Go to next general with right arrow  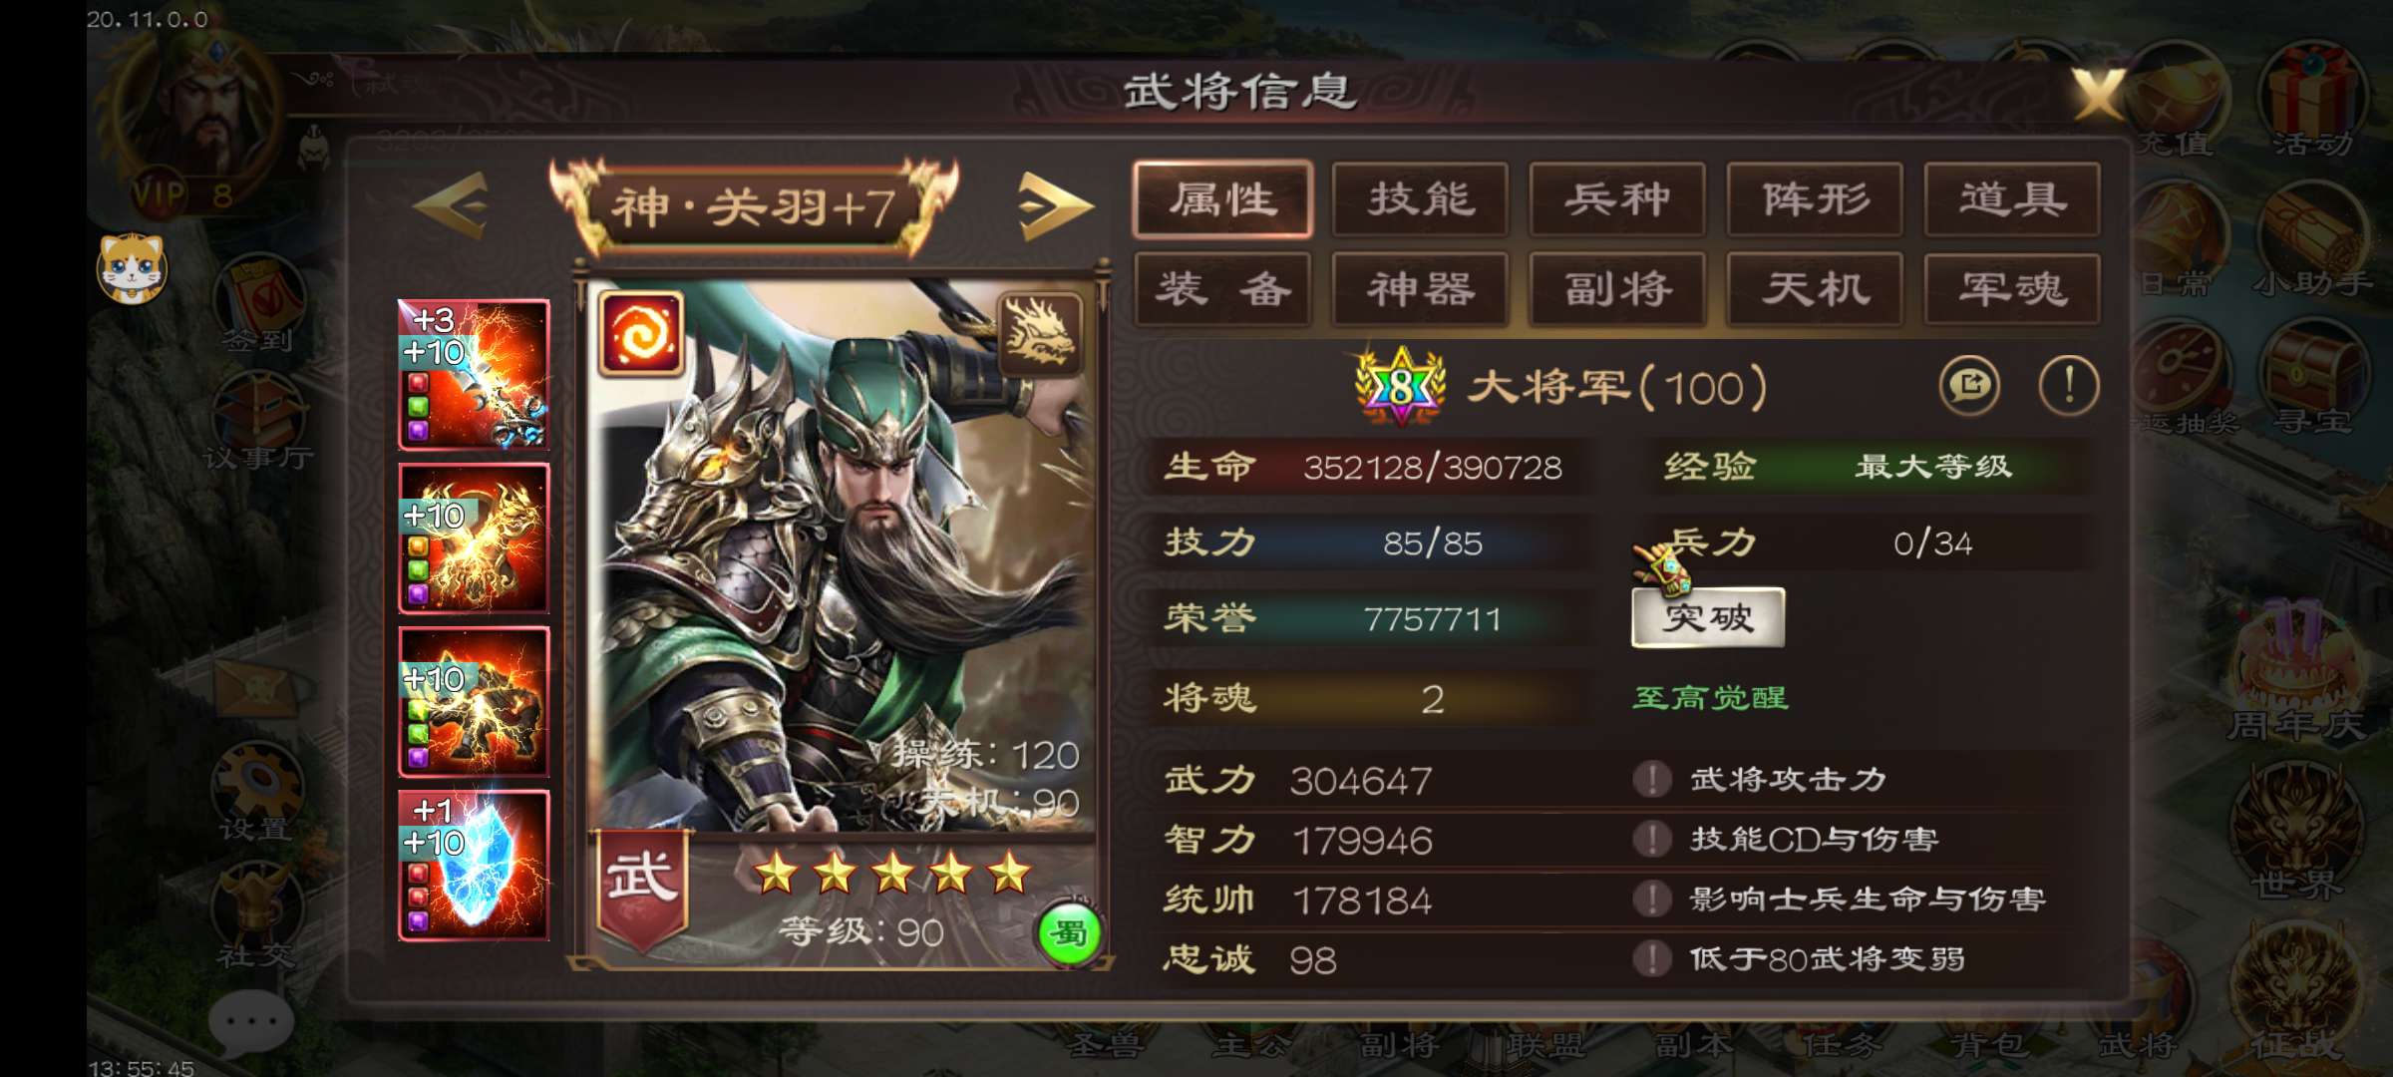[x=1055, y=206]
